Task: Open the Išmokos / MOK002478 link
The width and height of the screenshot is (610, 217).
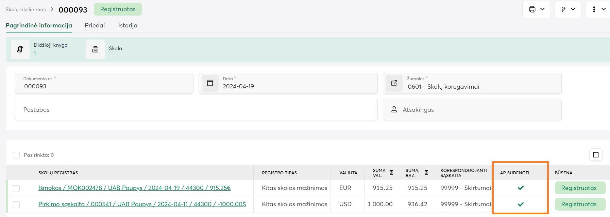Action: pos(134,188)
